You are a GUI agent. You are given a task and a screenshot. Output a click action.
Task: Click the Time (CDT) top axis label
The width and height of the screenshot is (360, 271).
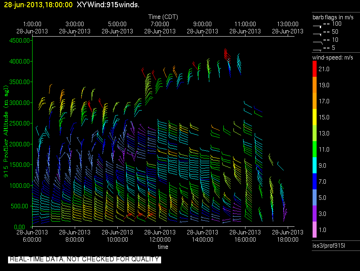pyautogui.click(x=163, y=17)
